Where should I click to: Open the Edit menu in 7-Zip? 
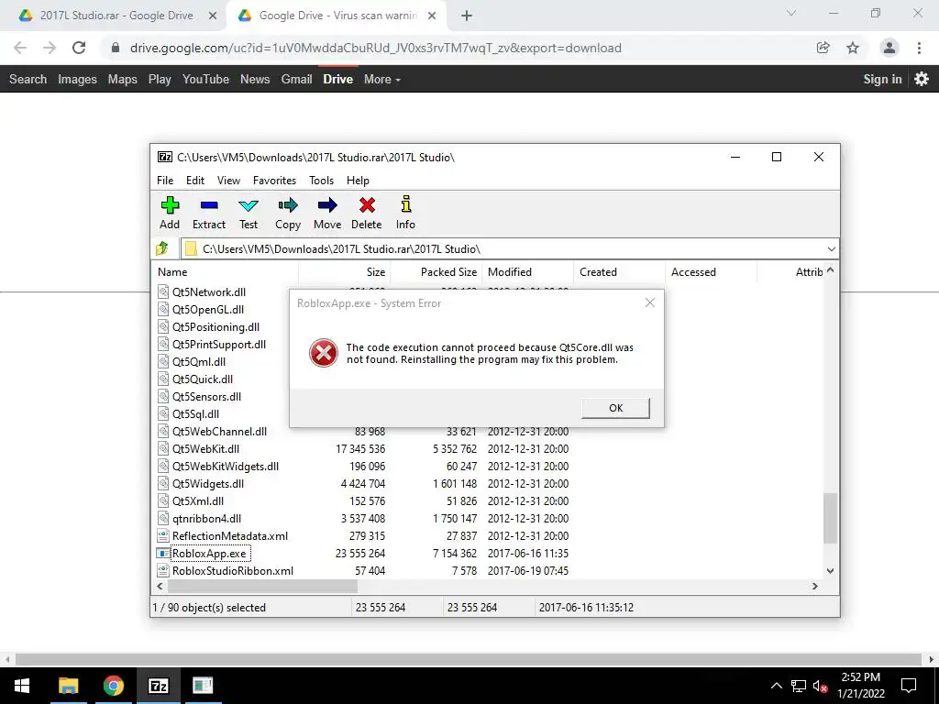(x=195, y=181)
